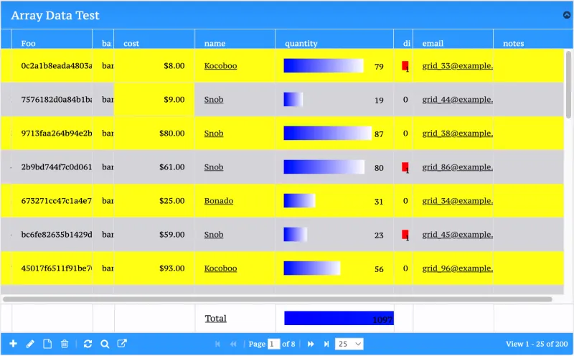Click the delete row trash icon

point(65,344)
